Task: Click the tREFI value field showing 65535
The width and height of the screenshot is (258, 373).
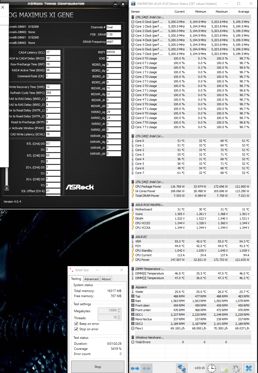Action: click(x=114, y=52)
